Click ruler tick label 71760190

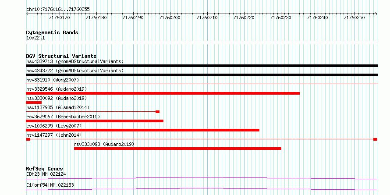(x=133, y=18)
